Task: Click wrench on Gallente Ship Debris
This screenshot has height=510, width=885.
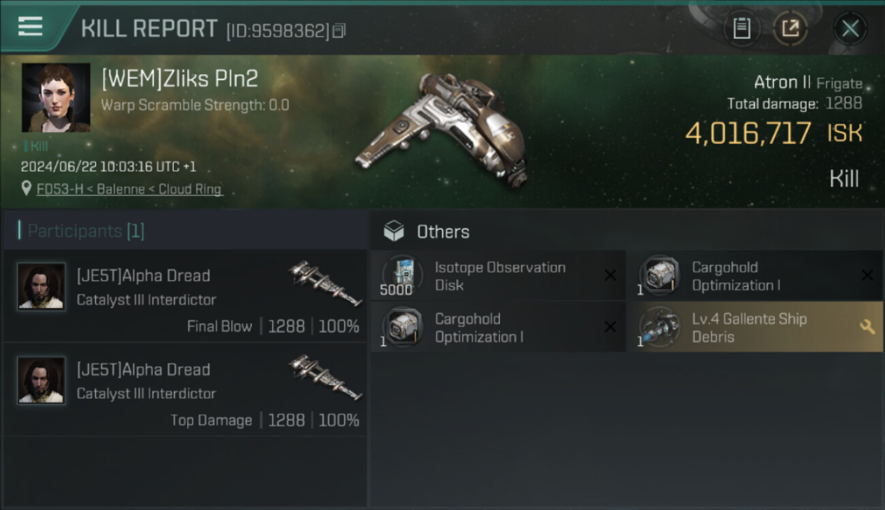Action: tap(867, 327)
